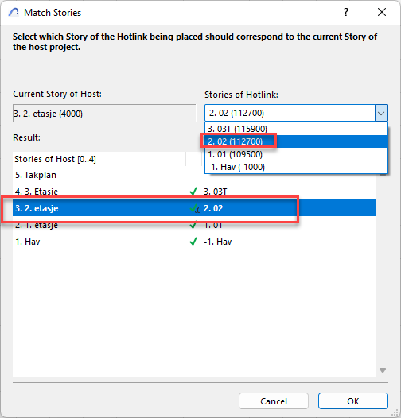The width and height of the screenshot is (401, 418).
Task: Click the scroll down arrow of Result list
Action: pos(383,370)
